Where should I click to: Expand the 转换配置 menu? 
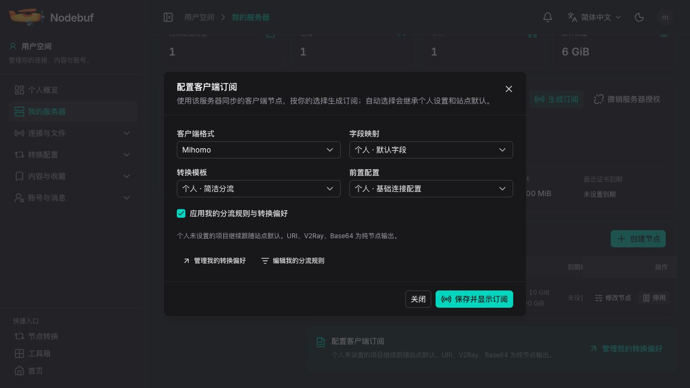point(73,155)
